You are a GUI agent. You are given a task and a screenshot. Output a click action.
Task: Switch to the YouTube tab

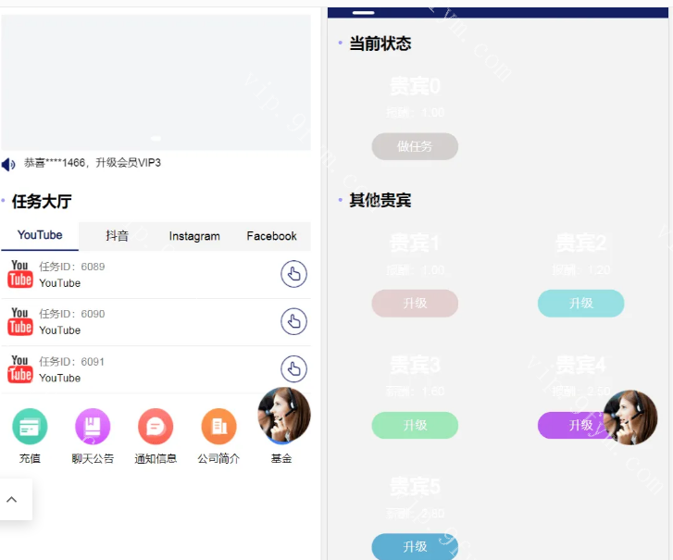[x=40, y=235]
